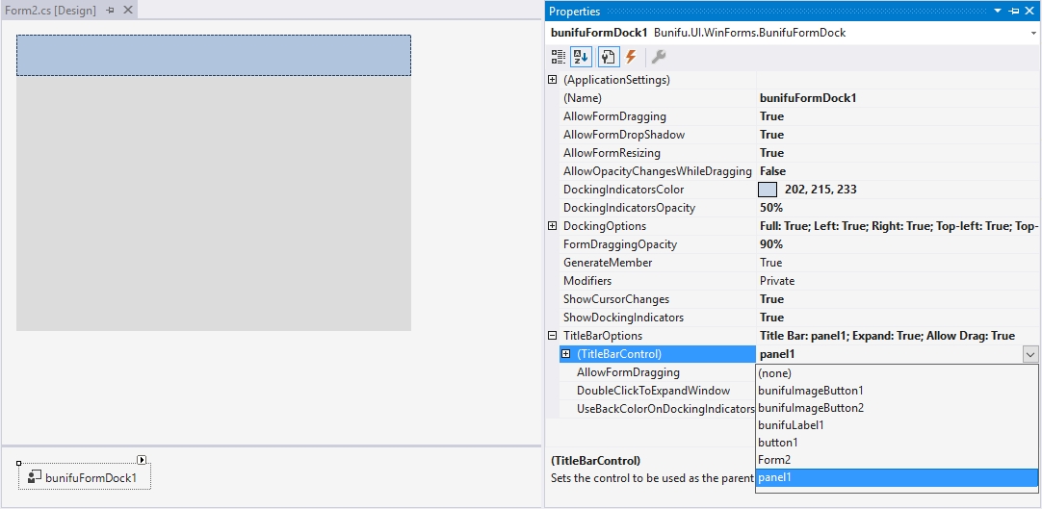Sort properties alphabetically
Viewport: 1042px width, 509px height.
[x=582, y=58]
